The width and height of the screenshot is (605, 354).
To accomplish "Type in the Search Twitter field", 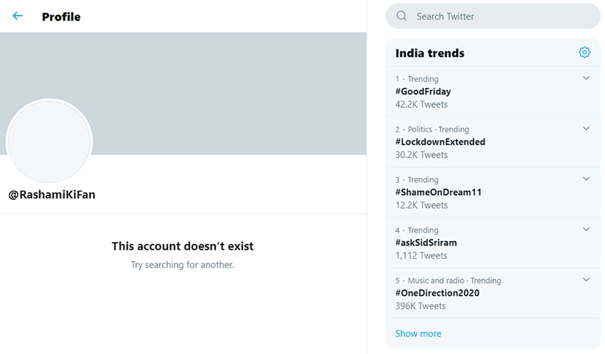I will [x=494, y=16].
